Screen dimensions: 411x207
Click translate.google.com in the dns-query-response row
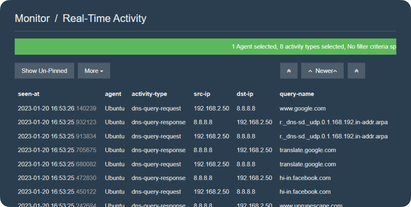point(308,150)
